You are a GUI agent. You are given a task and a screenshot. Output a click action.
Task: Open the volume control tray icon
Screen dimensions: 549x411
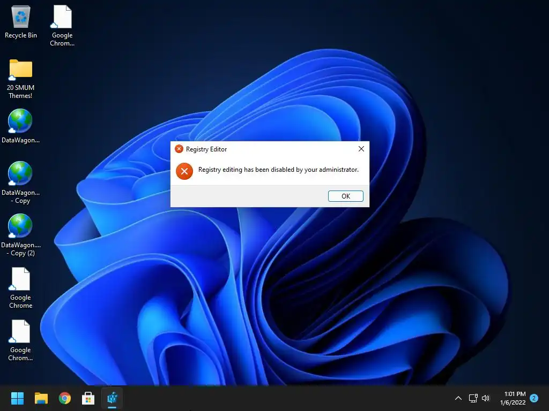tap(486, 398)
